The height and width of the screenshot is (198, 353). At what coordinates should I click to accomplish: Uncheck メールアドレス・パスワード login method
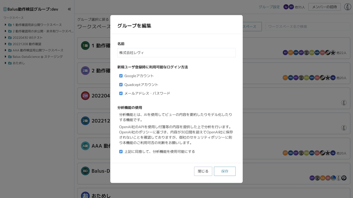pos(121,93)
